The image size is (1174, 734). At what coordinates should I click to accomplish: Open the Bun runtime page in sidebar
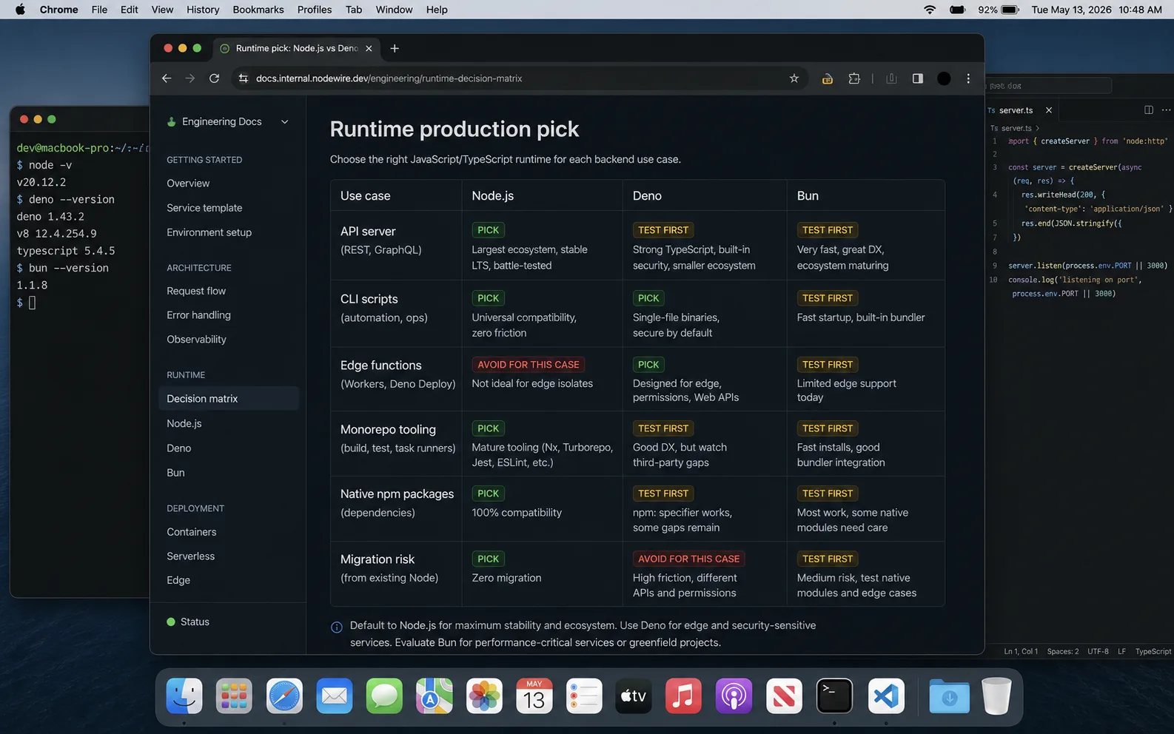click(x=175, y=473)
